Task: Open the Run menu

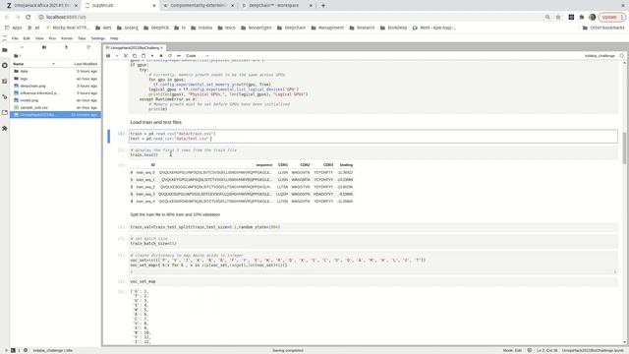Action: [x=52, y=38]
